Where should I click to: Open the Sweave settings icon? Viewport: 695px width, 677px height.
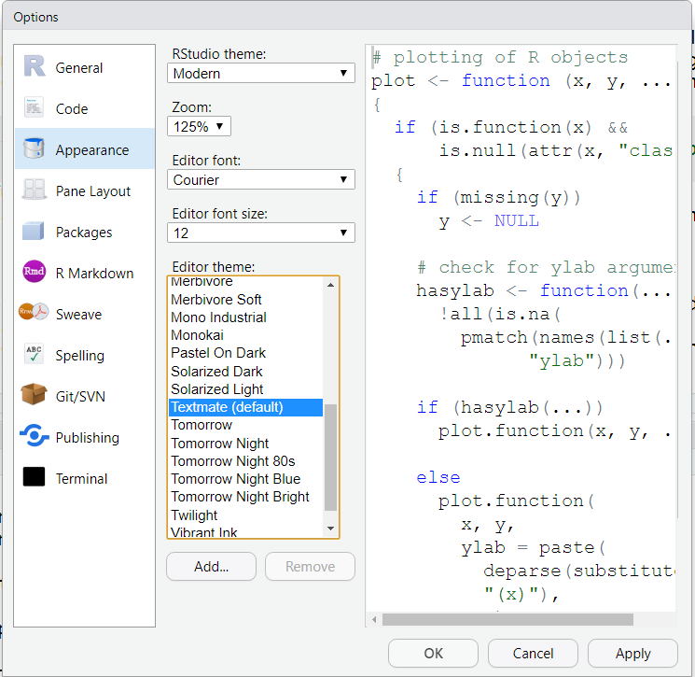(x=35, y=314)
